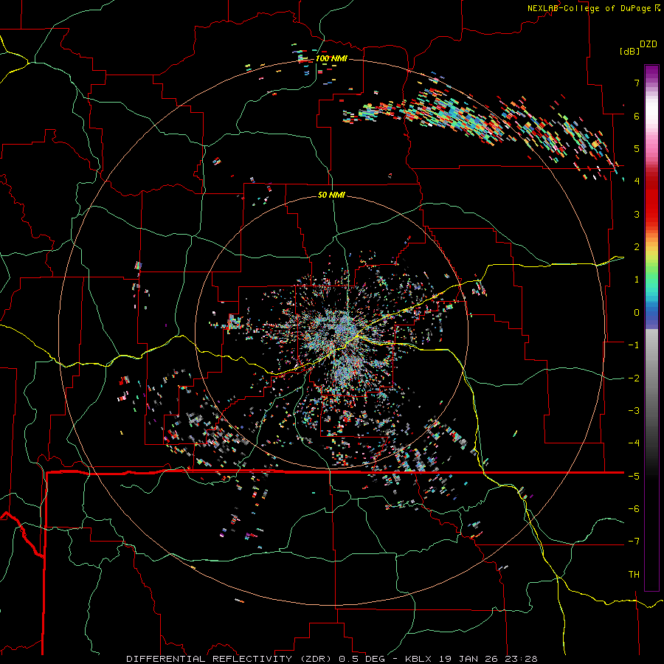Click the DZD legend title
This screenshot has height=664, width=664.
(649, 44)
